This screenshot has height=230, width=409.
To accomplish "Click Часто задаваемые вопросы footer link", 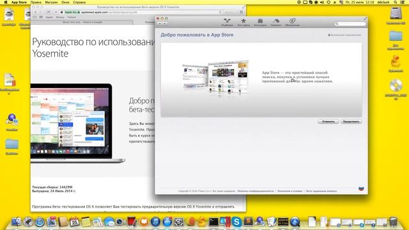I will (x=321, y=191).
